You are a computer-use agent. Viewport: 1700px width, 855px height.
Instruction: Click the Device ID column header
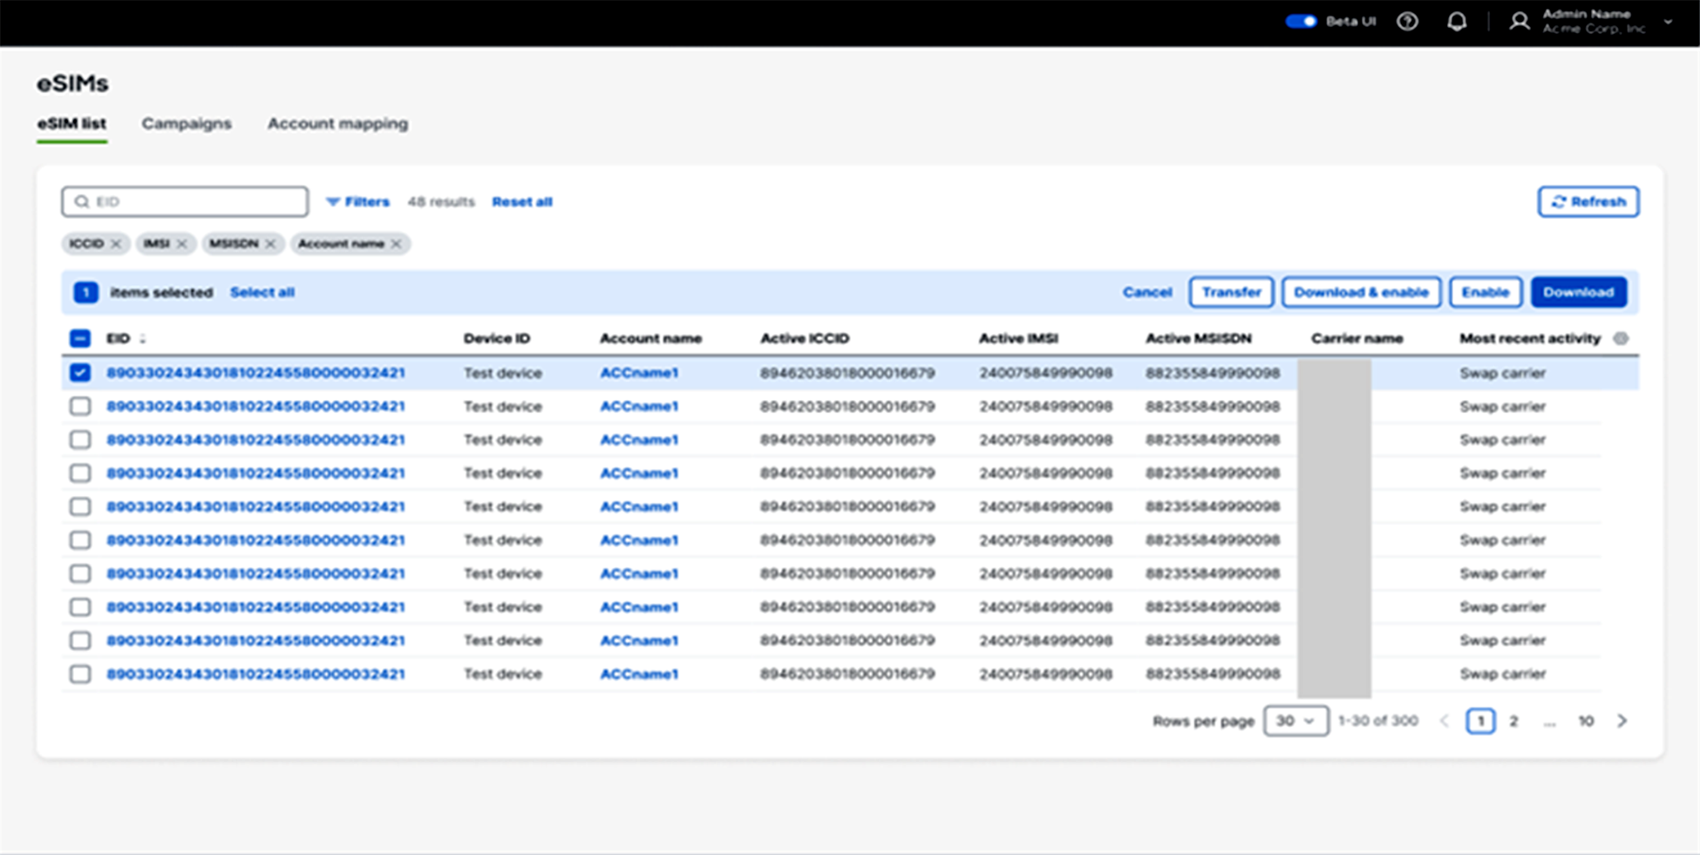click(x=496, y=338)
